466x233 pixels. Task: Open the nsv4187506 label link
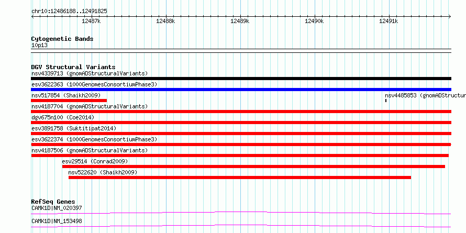click(x=90, y=150)
